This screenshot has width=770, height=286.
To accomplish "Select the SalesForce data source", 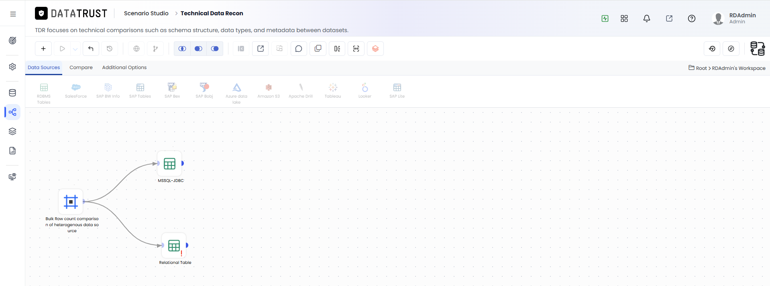I will point(76,91).
